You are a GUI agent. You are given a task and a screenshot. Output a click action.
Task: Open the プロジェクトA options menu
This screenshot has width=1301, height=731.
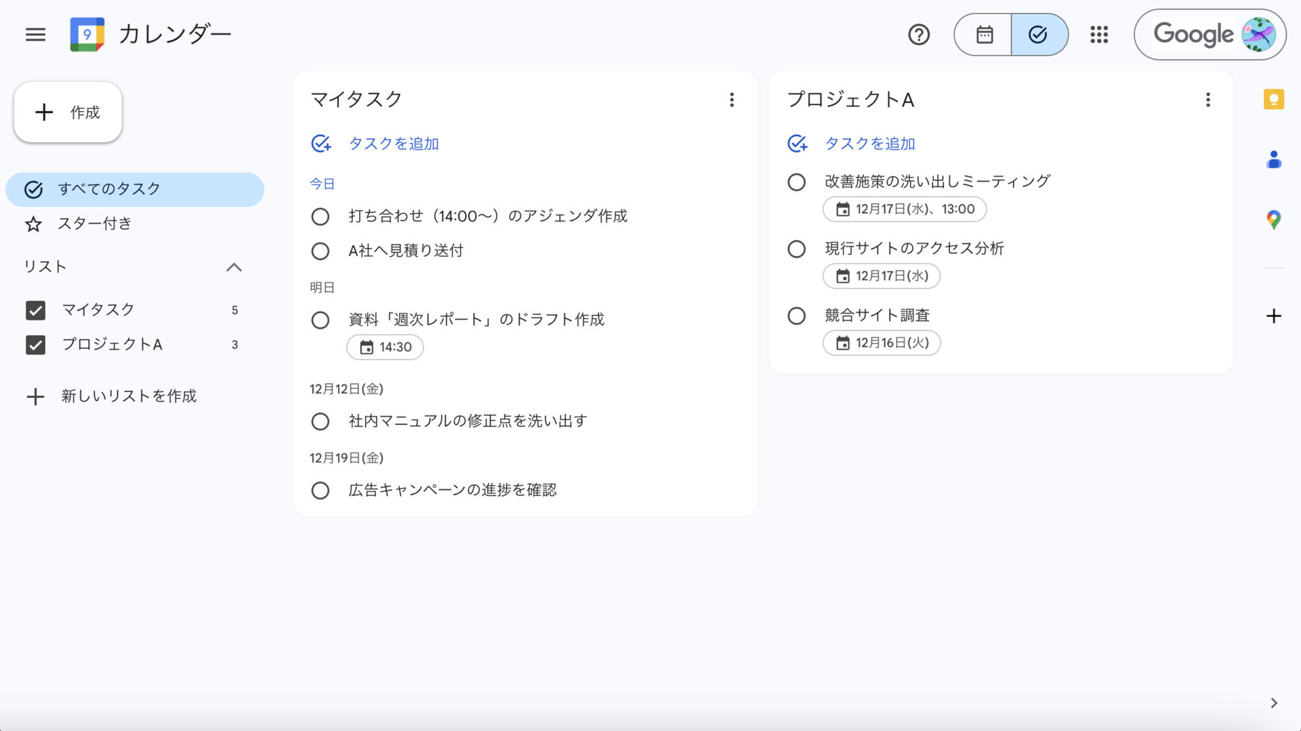pos(1207,100)
